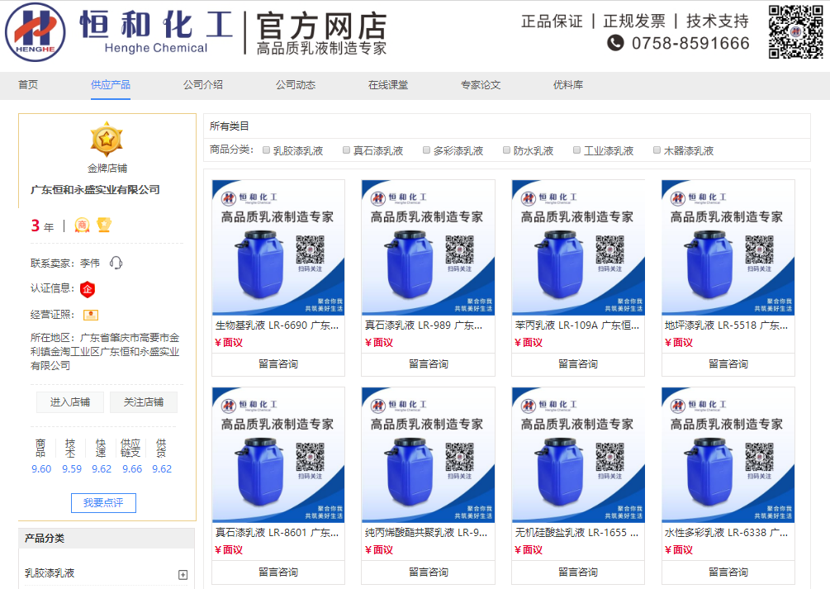This screenshot has height=589, width=830.
Task: Open the 真石漆乳液 LR-989 product image
Action: [429, 248]
